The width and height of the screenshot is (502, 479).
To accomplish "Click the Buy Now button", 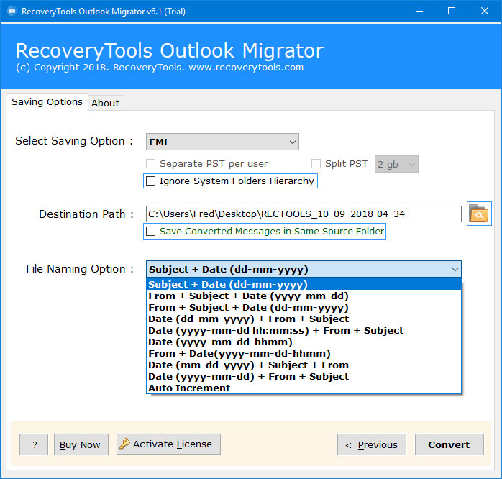I will pos(80,444).
